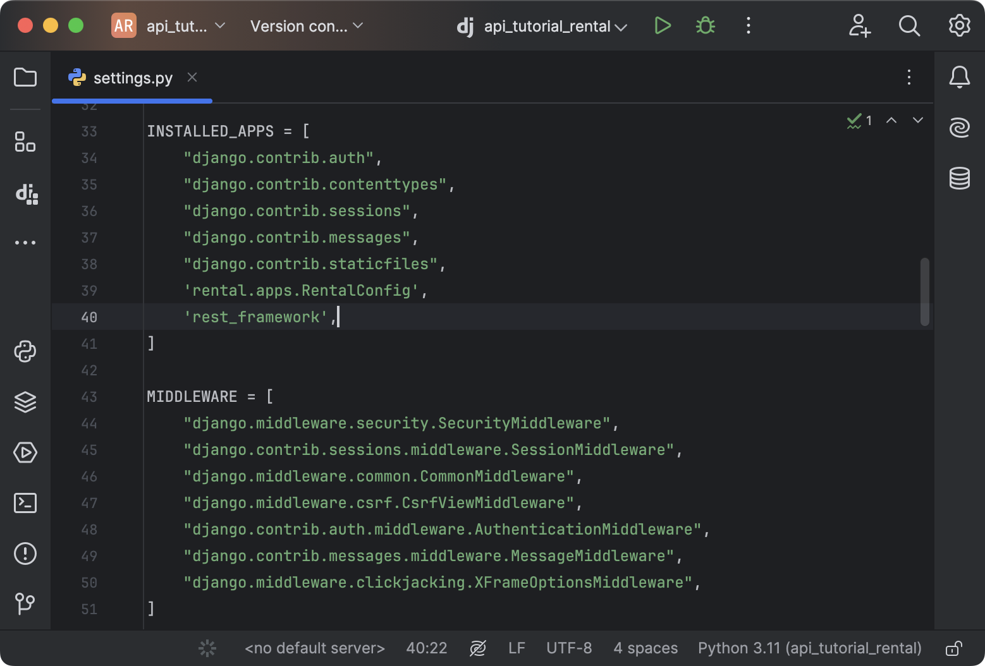The image size is (985, 666).
Task: Open the inspections widget showing 1 warning
Action: point(860,121)
